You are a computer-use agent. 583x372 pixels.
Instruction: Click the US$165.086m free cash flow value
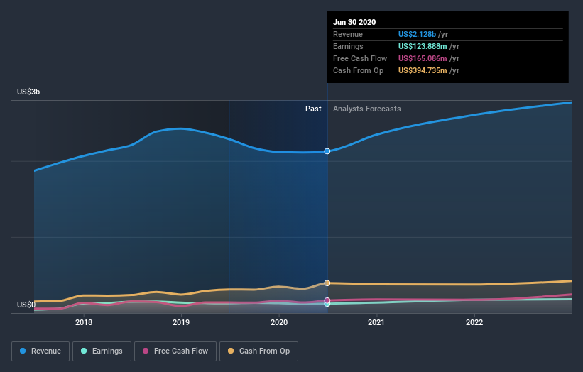[423, 58]
